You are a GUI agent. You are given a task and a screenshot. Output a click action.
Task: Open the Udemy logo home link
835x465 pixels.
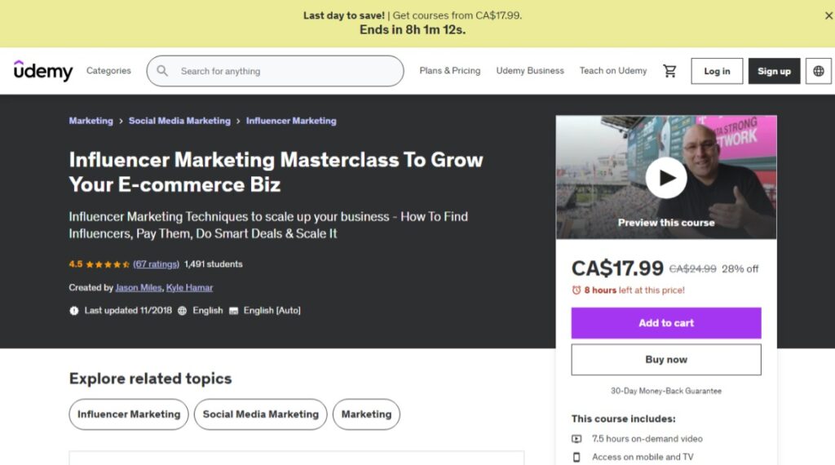tap(43, 70)
